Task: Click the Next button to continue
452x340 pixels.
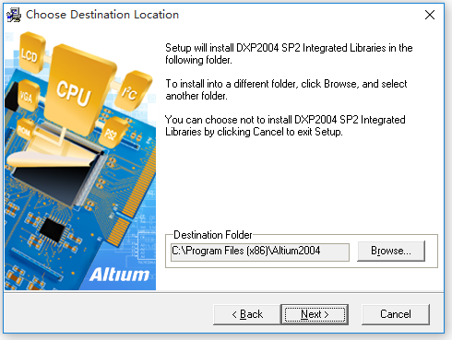Action: click(x=315, y=314)
